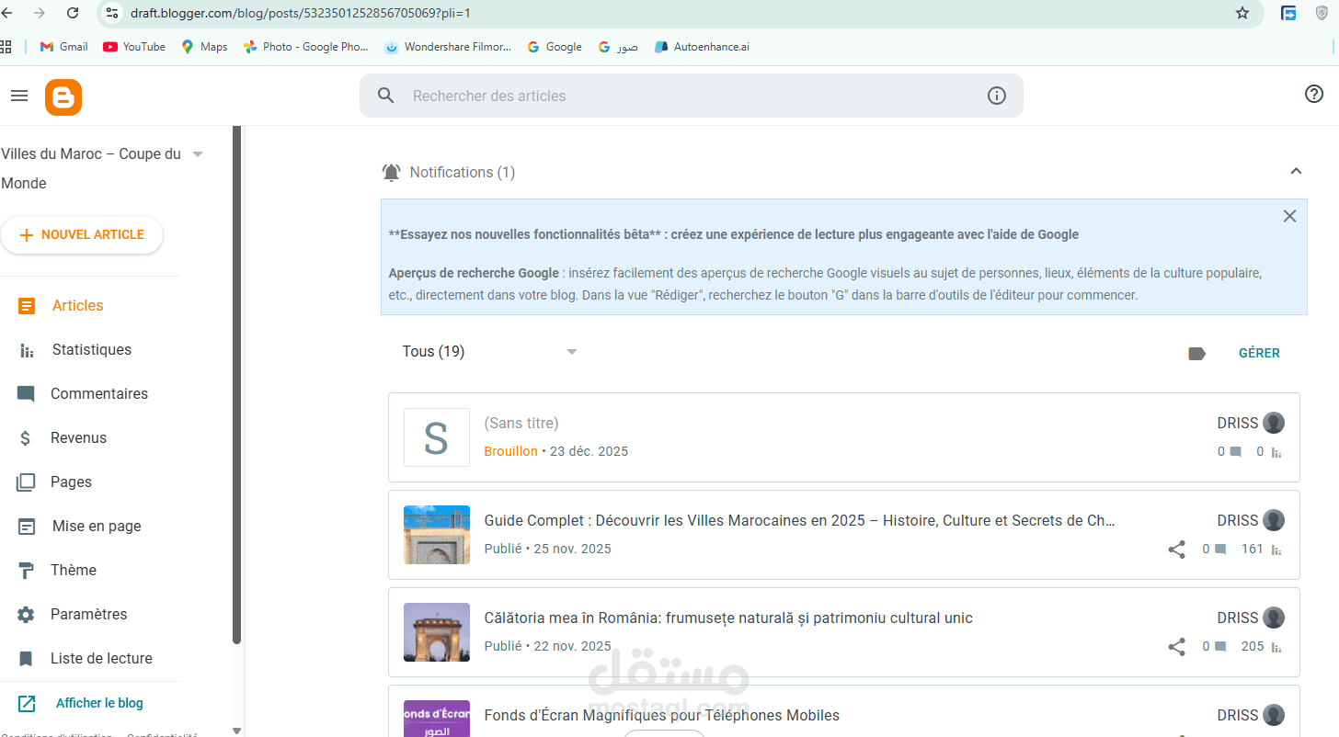Share the Călătoria mea în România post

[x=1176, y=647]
